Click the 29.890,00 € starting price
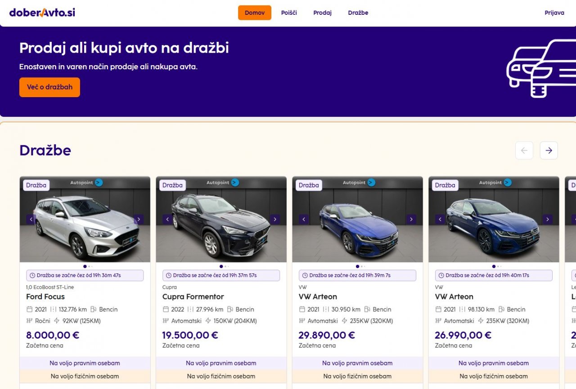 [x=327, y=335]
